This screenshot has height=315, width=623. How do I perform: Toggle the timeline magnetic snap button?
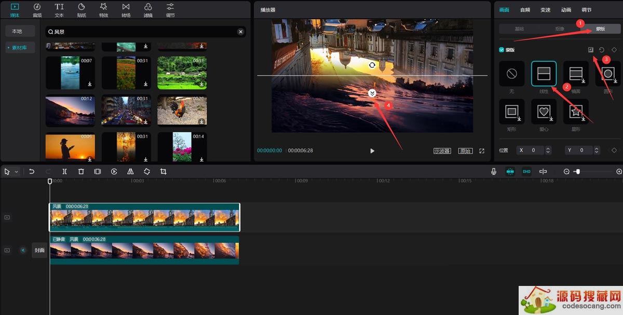tap(510, 171)
